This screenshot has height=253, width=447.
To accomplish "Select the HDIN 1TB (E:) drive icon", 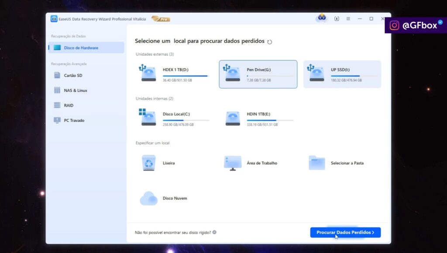I will (233, 118).
